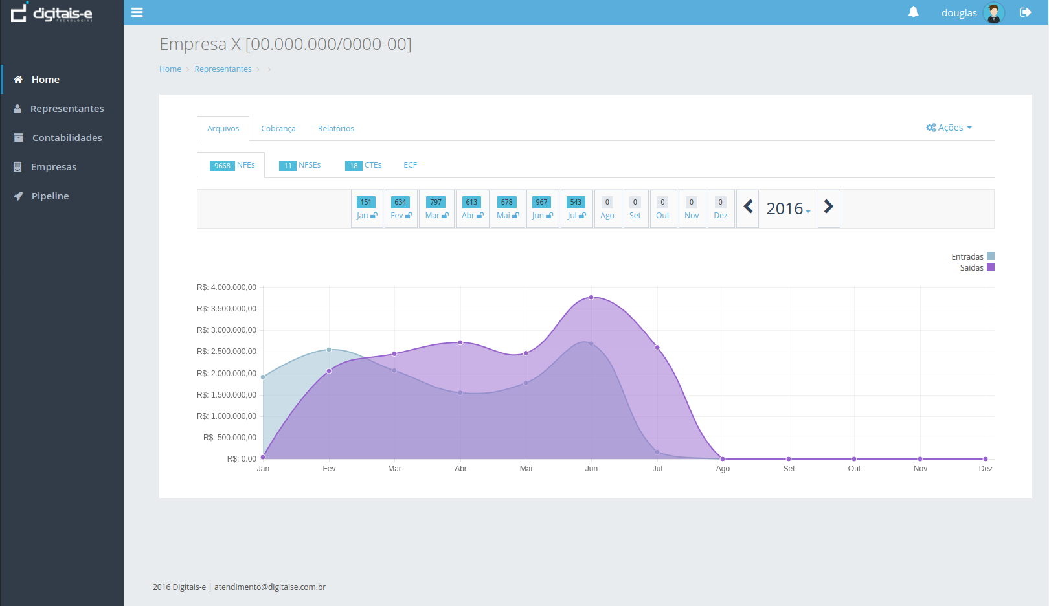This screenshot has height=606, width=1049.
Task: Click the logout icon in header
Action: 1025,12
